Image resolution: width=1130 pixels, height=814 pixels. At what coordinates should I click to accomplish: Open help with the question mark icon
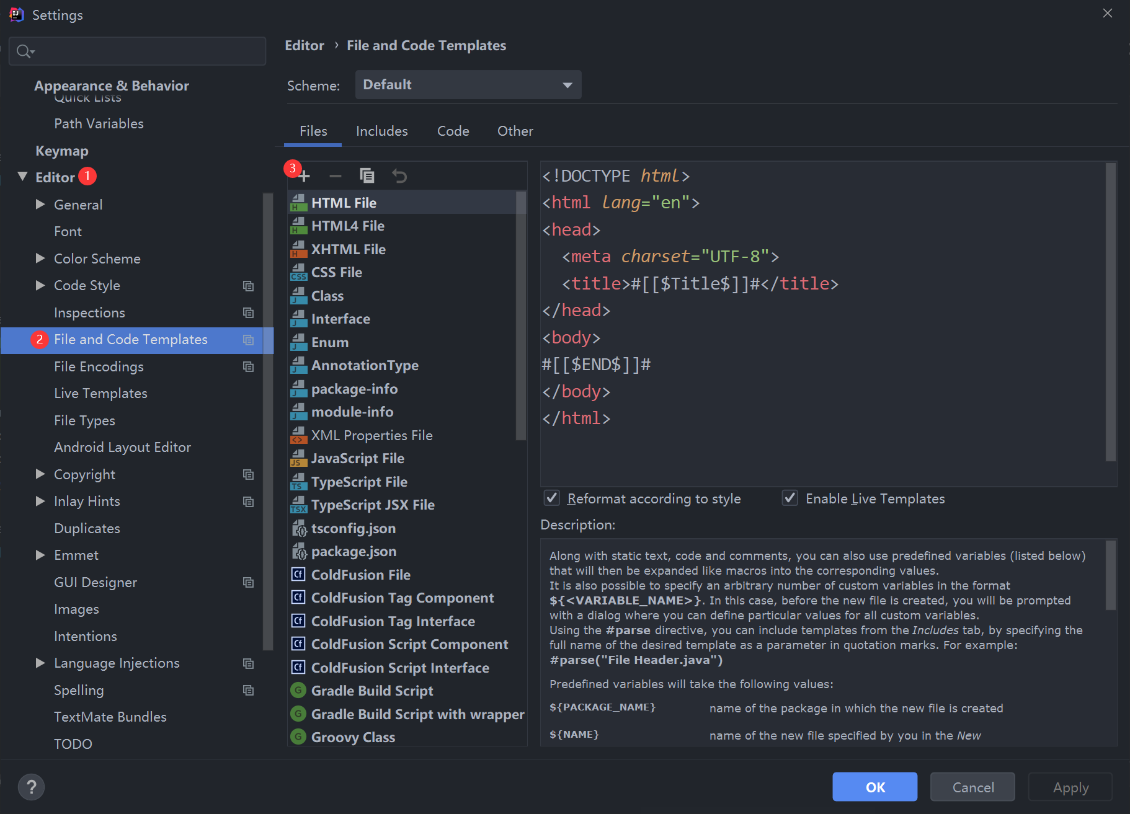coord(31,787)
